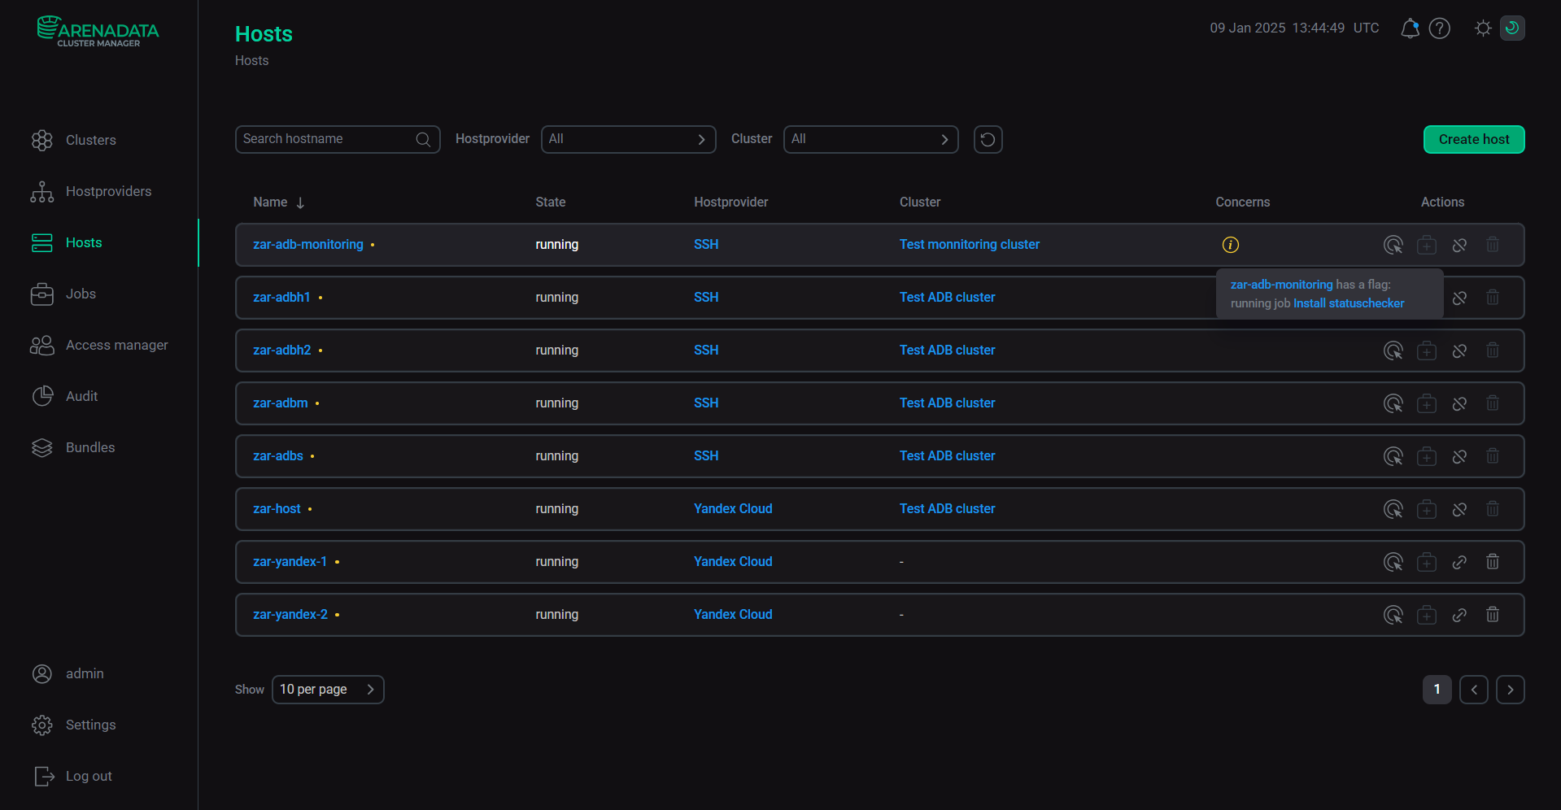Run actions icon for zar-host row
Viewport: 1561px width, 810px height.
tap(1393, 509)
